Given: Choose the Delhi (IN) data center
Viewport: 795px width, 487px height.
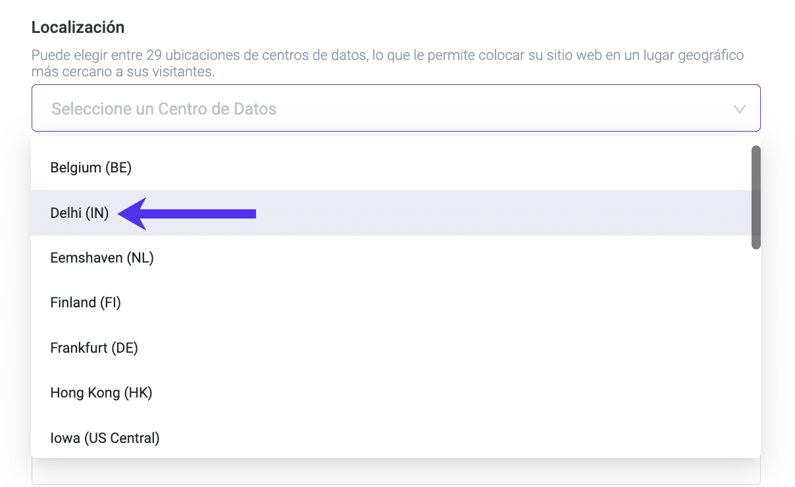Looking at the screenshot, I should pyautogui.click(x=80, y=213).
